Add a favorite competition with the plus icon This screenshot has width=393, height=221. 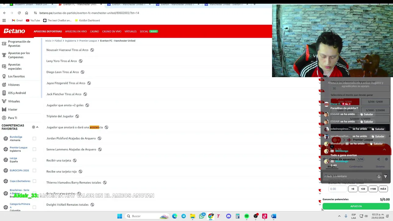[33, 127]
